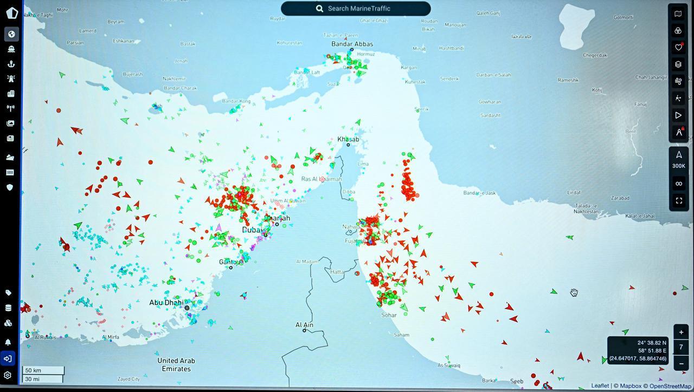This screenshot has height=392, width=694.
Task: Open the photos gallery icon in sidebar
Action: pyautogui.click(x=11, y=123)
